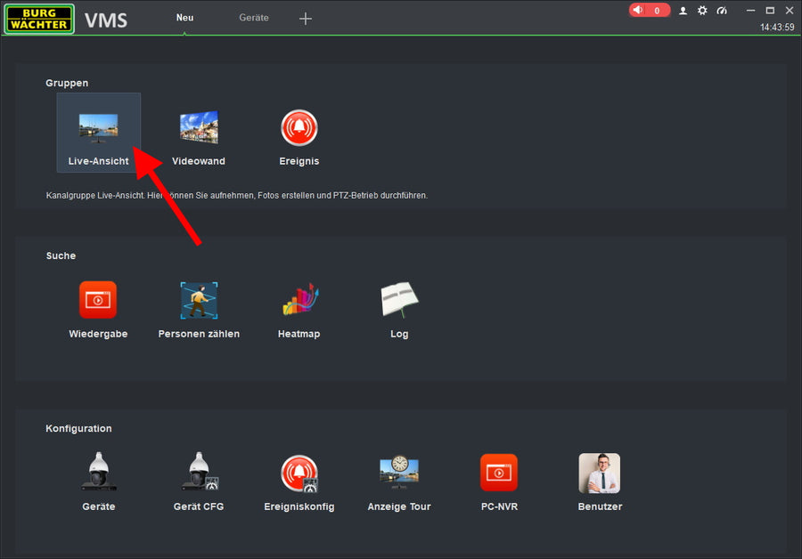The height and width of the screenshot is (559, 802).
Task: Switch to the Neu tab
Action: pyautogui.click(x=184, y=18)
